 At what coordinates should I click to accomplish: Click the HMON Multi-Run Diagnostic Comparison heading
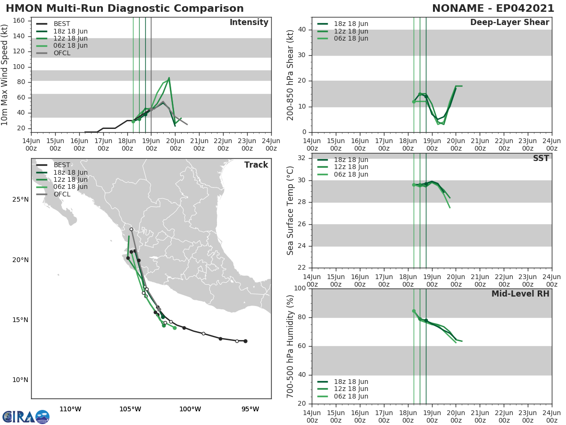coord(125,8)
